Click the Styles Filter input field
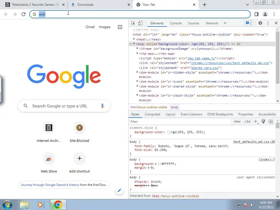This screenshot has width=280, height=210. point(180,122)
